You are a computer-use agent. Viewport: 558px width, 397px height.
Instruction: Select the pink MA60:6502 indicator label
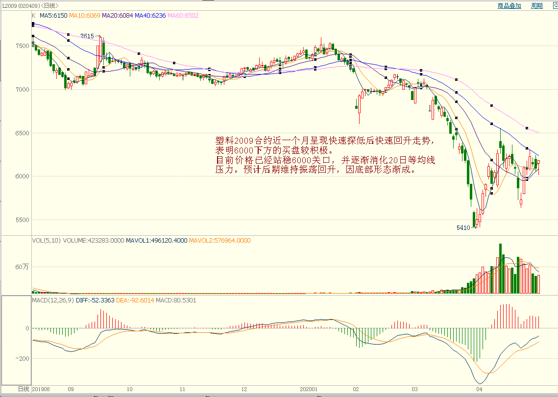tap(183, 16)
